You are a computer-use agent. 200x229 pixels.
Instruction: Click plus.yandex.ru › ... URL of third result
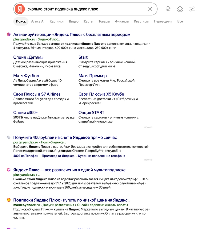(x=27, y=175)
